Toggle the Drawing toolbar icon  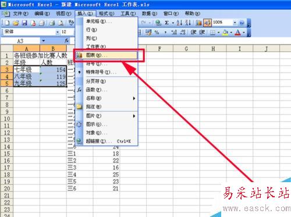207,23
